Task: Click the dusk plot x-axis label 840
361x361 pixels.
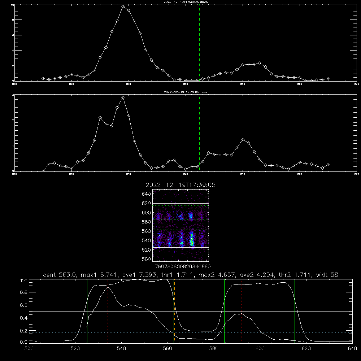Action: [x=186, y=174]
